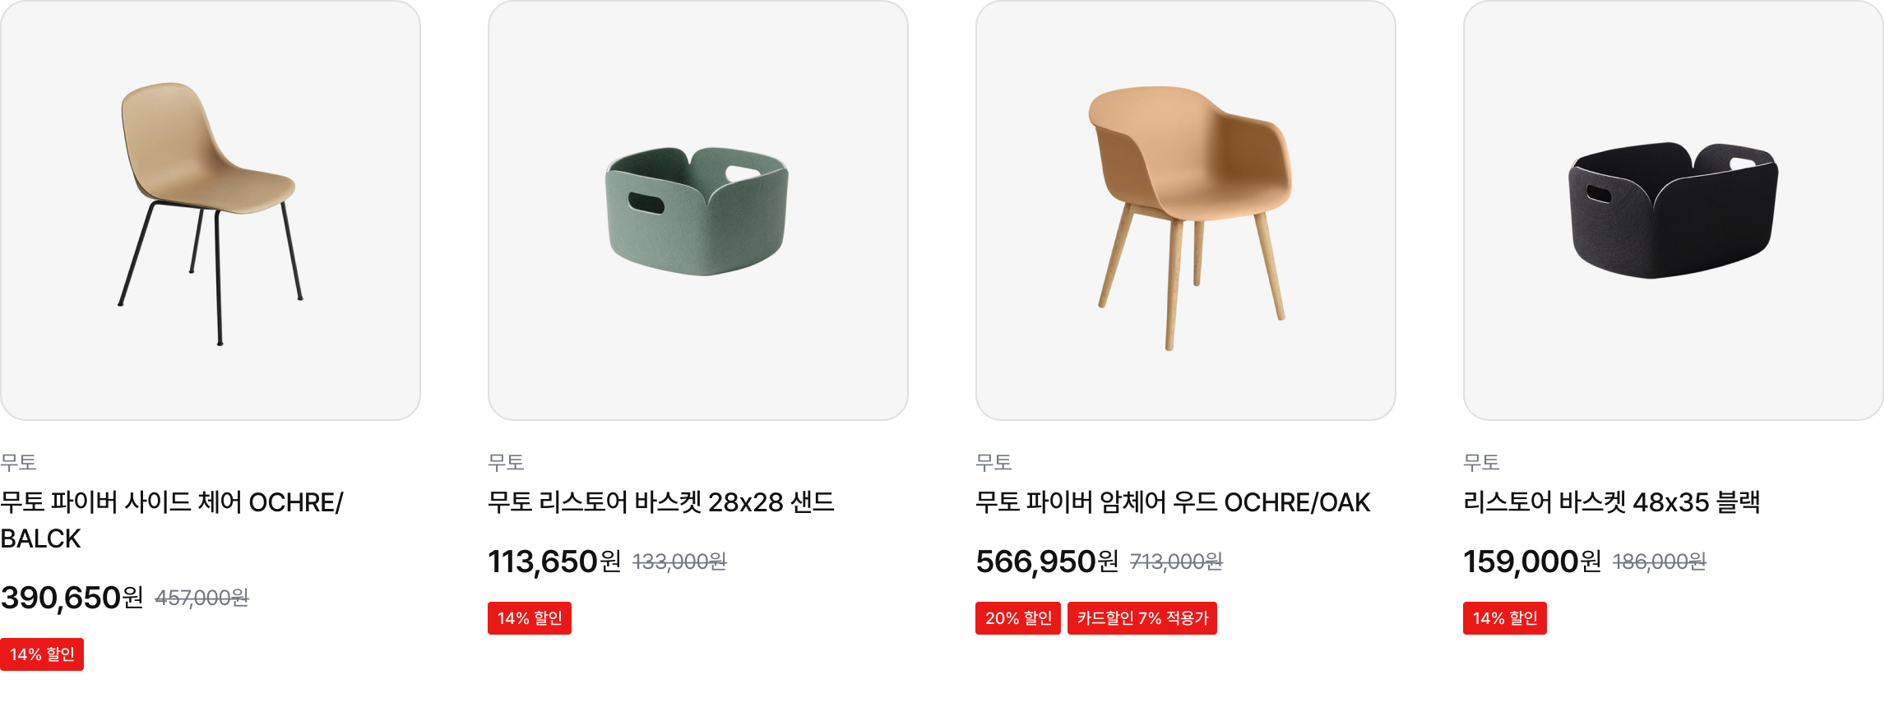Click the 566,950원 price

(x=1047, y=561)
